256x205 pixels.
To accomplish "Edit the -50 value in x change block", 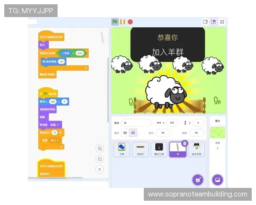I will point(61,61).
